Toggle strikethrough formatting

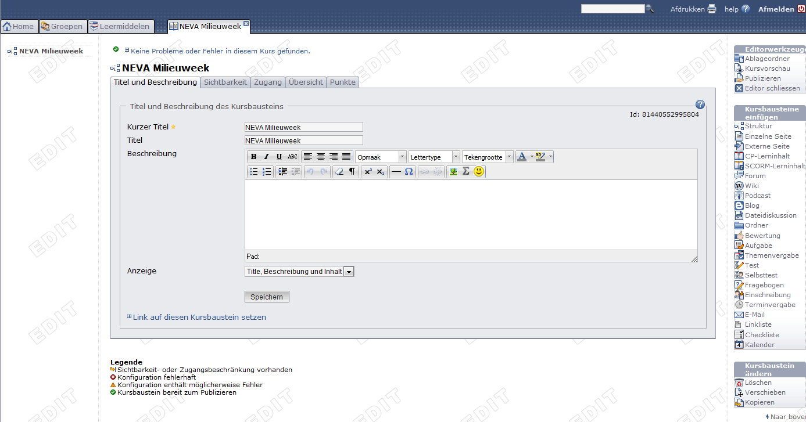(x=292, y=157)
